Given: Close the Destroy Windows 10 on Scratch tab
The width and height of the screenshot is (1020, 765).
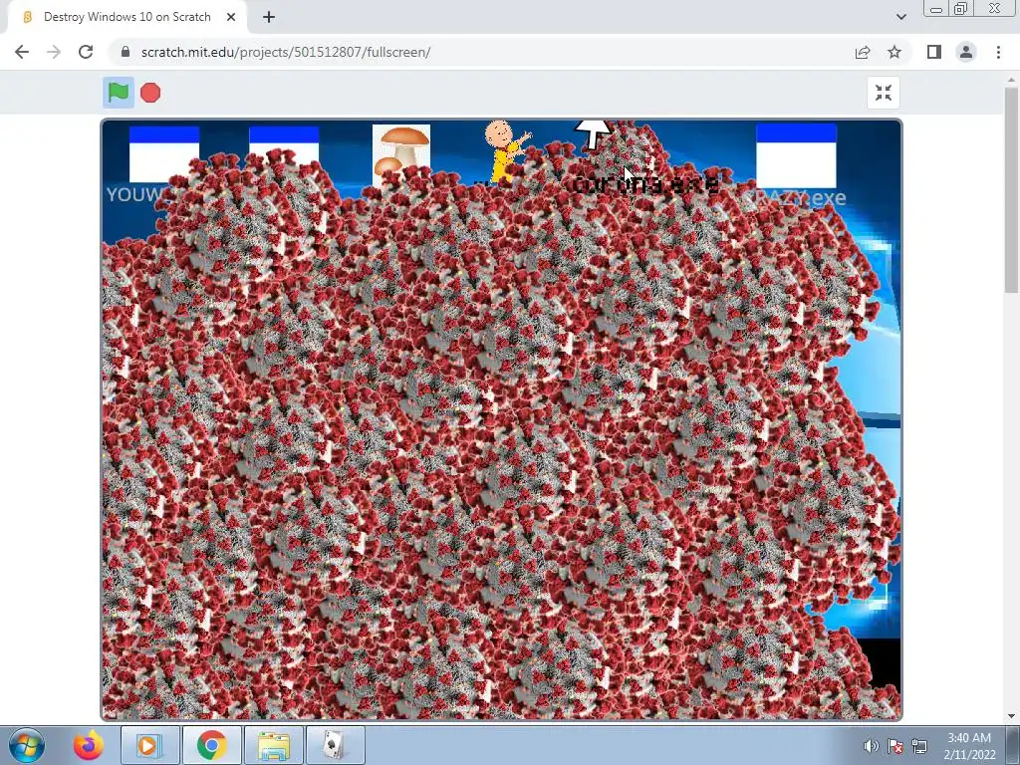Looking at the screenshot, I should (231, 17).
